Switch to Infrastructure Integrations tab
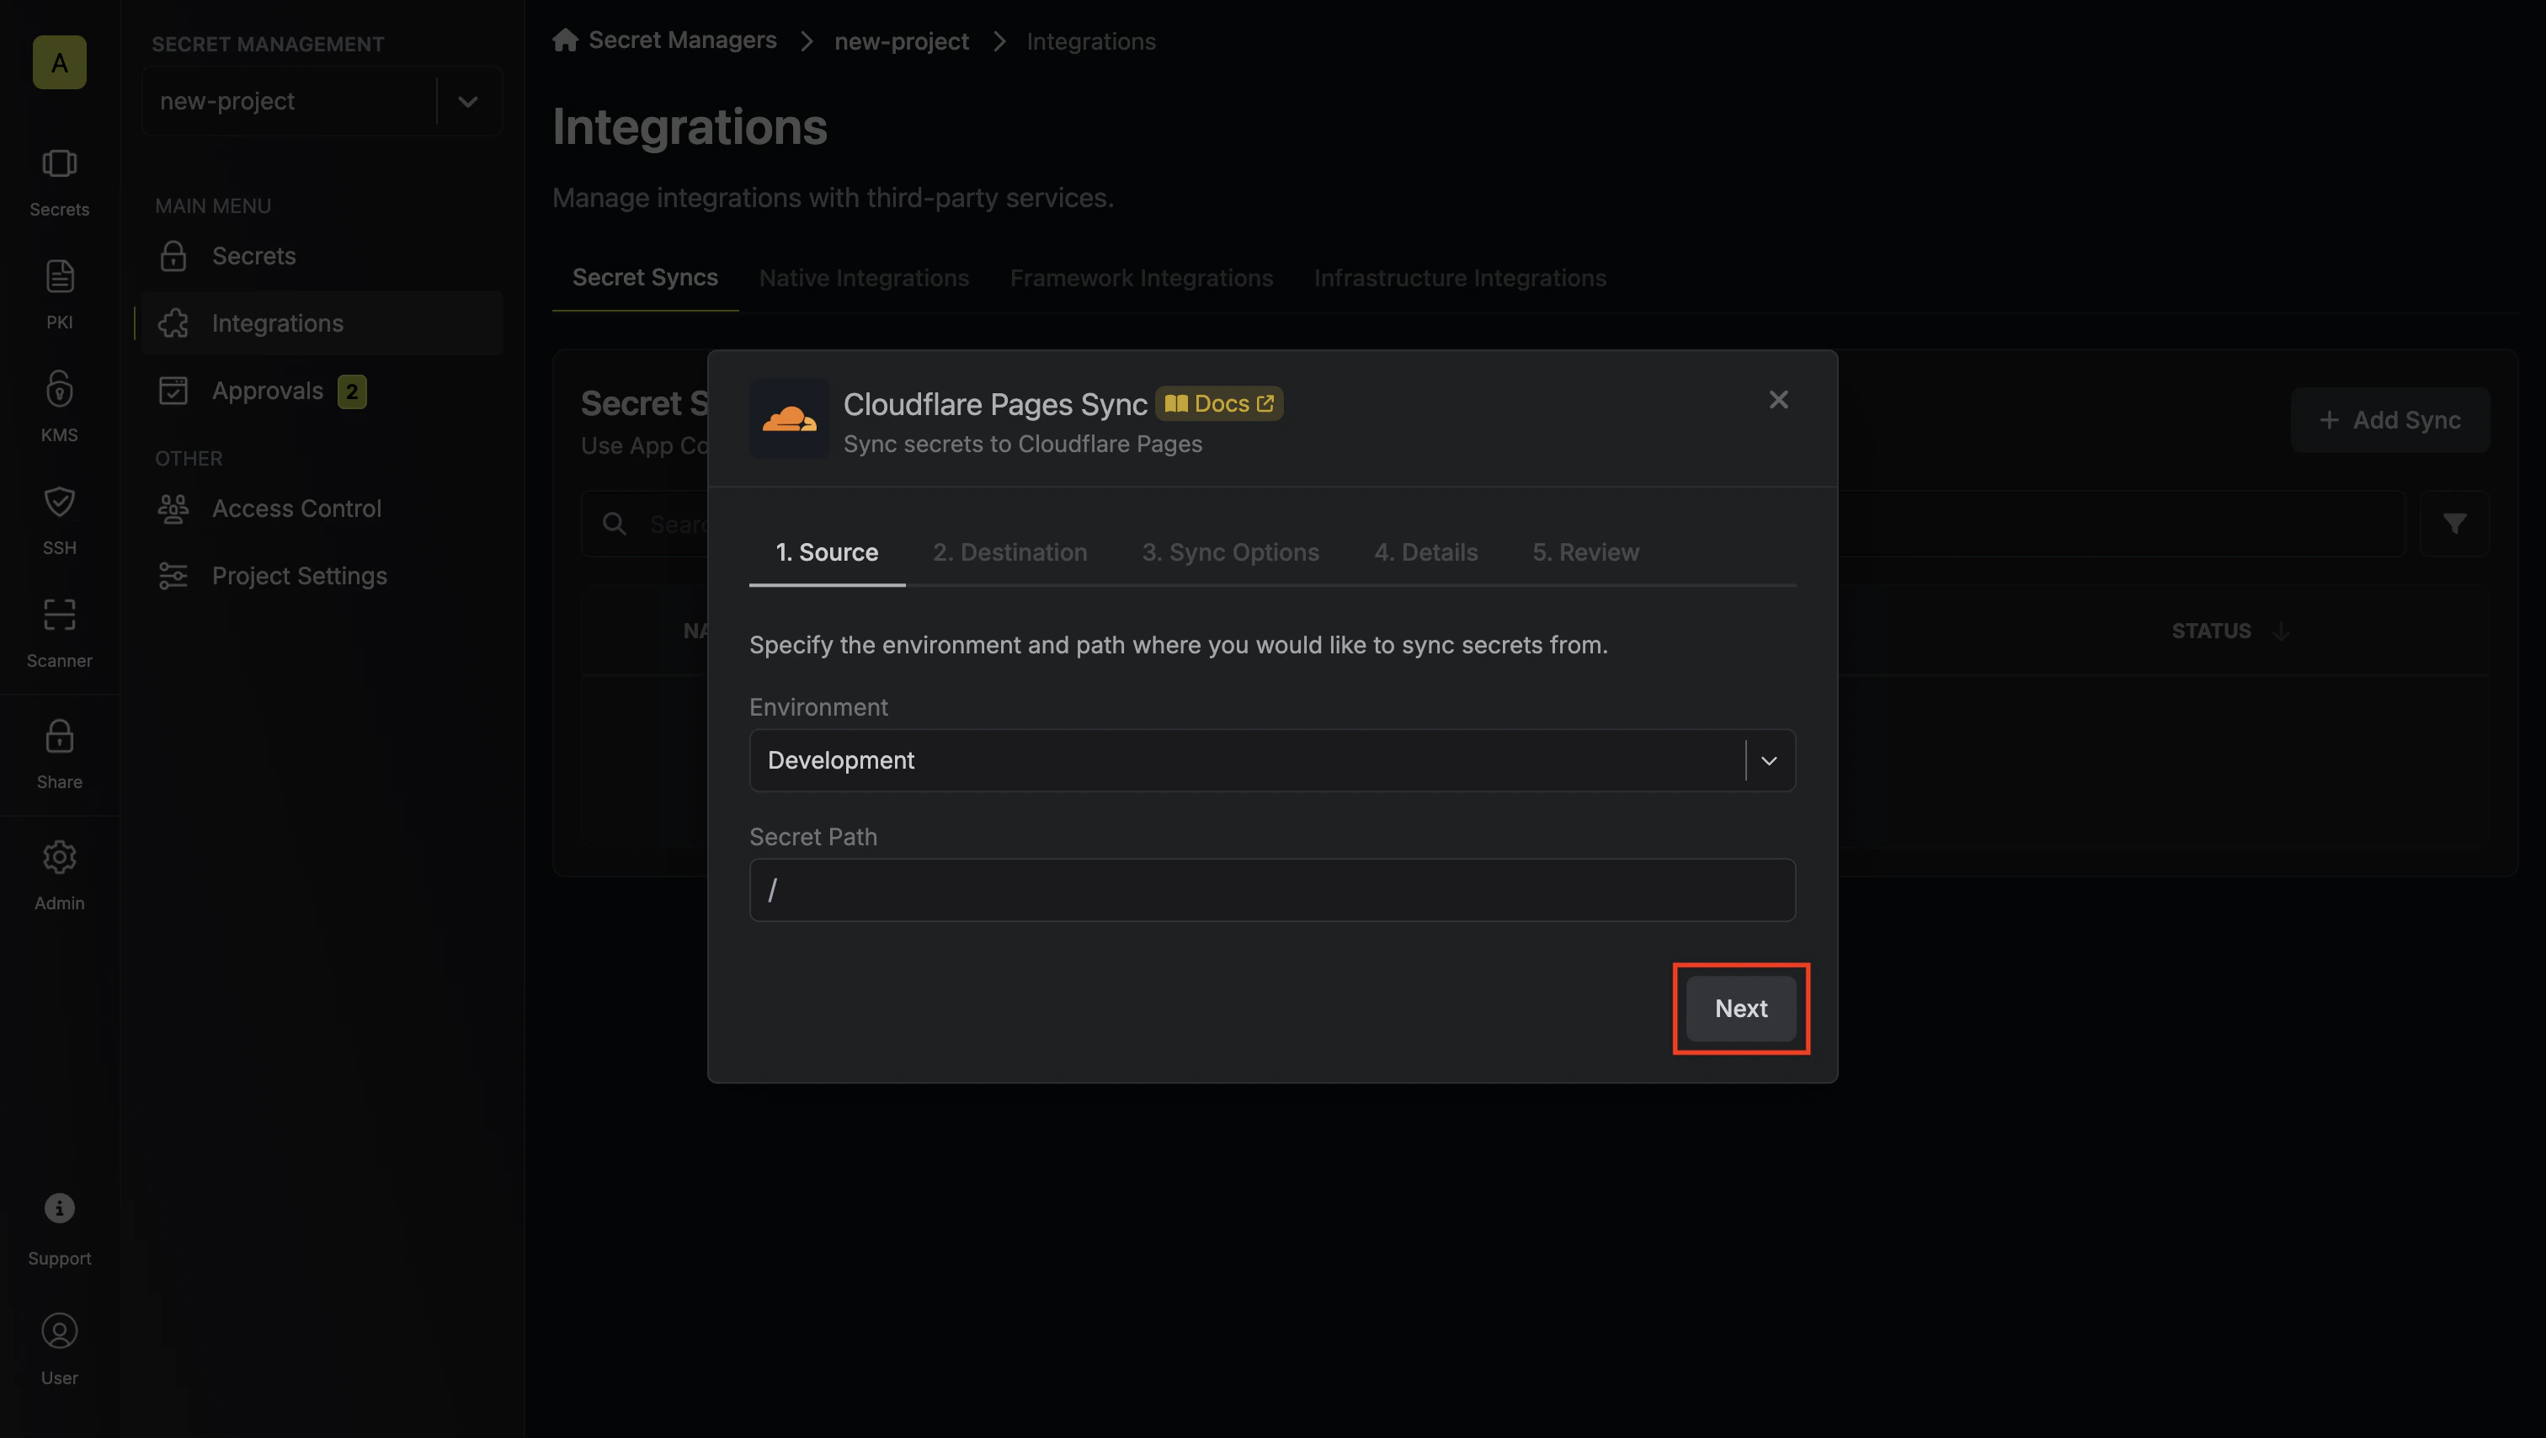The image size is (2546, 1438). click(x=1459, y=278)
